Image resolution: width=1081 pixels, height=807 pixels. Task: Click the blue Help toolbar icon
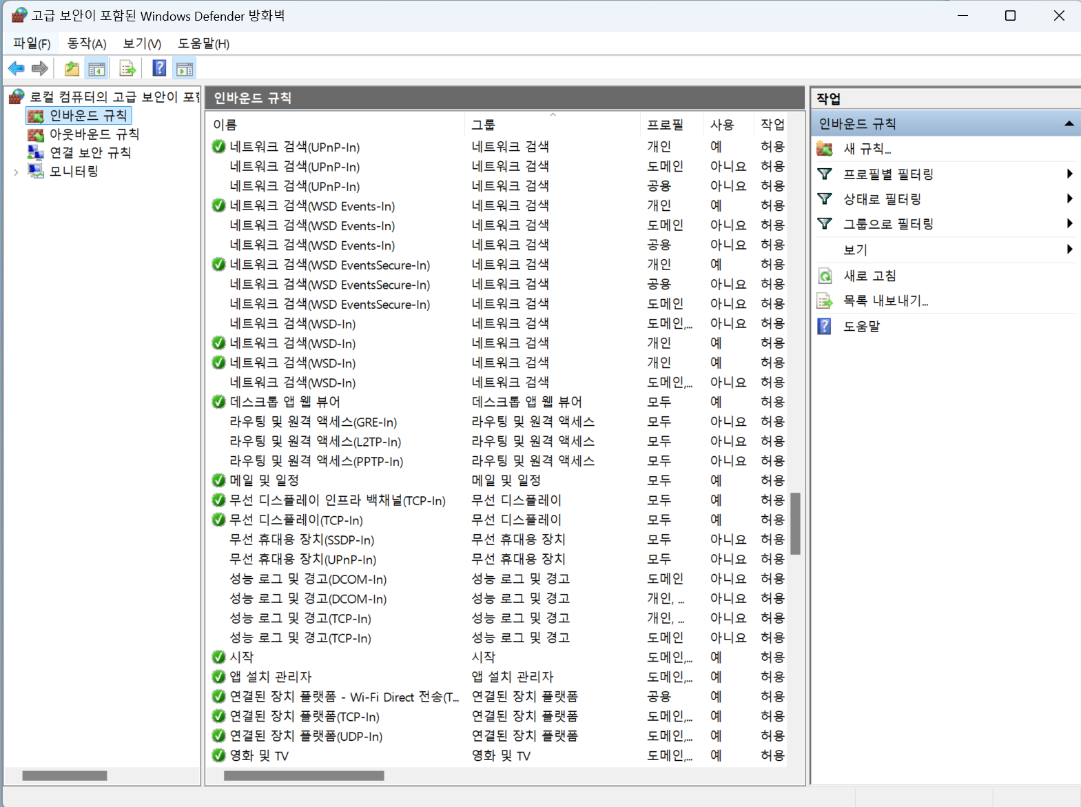click(159, 68)
